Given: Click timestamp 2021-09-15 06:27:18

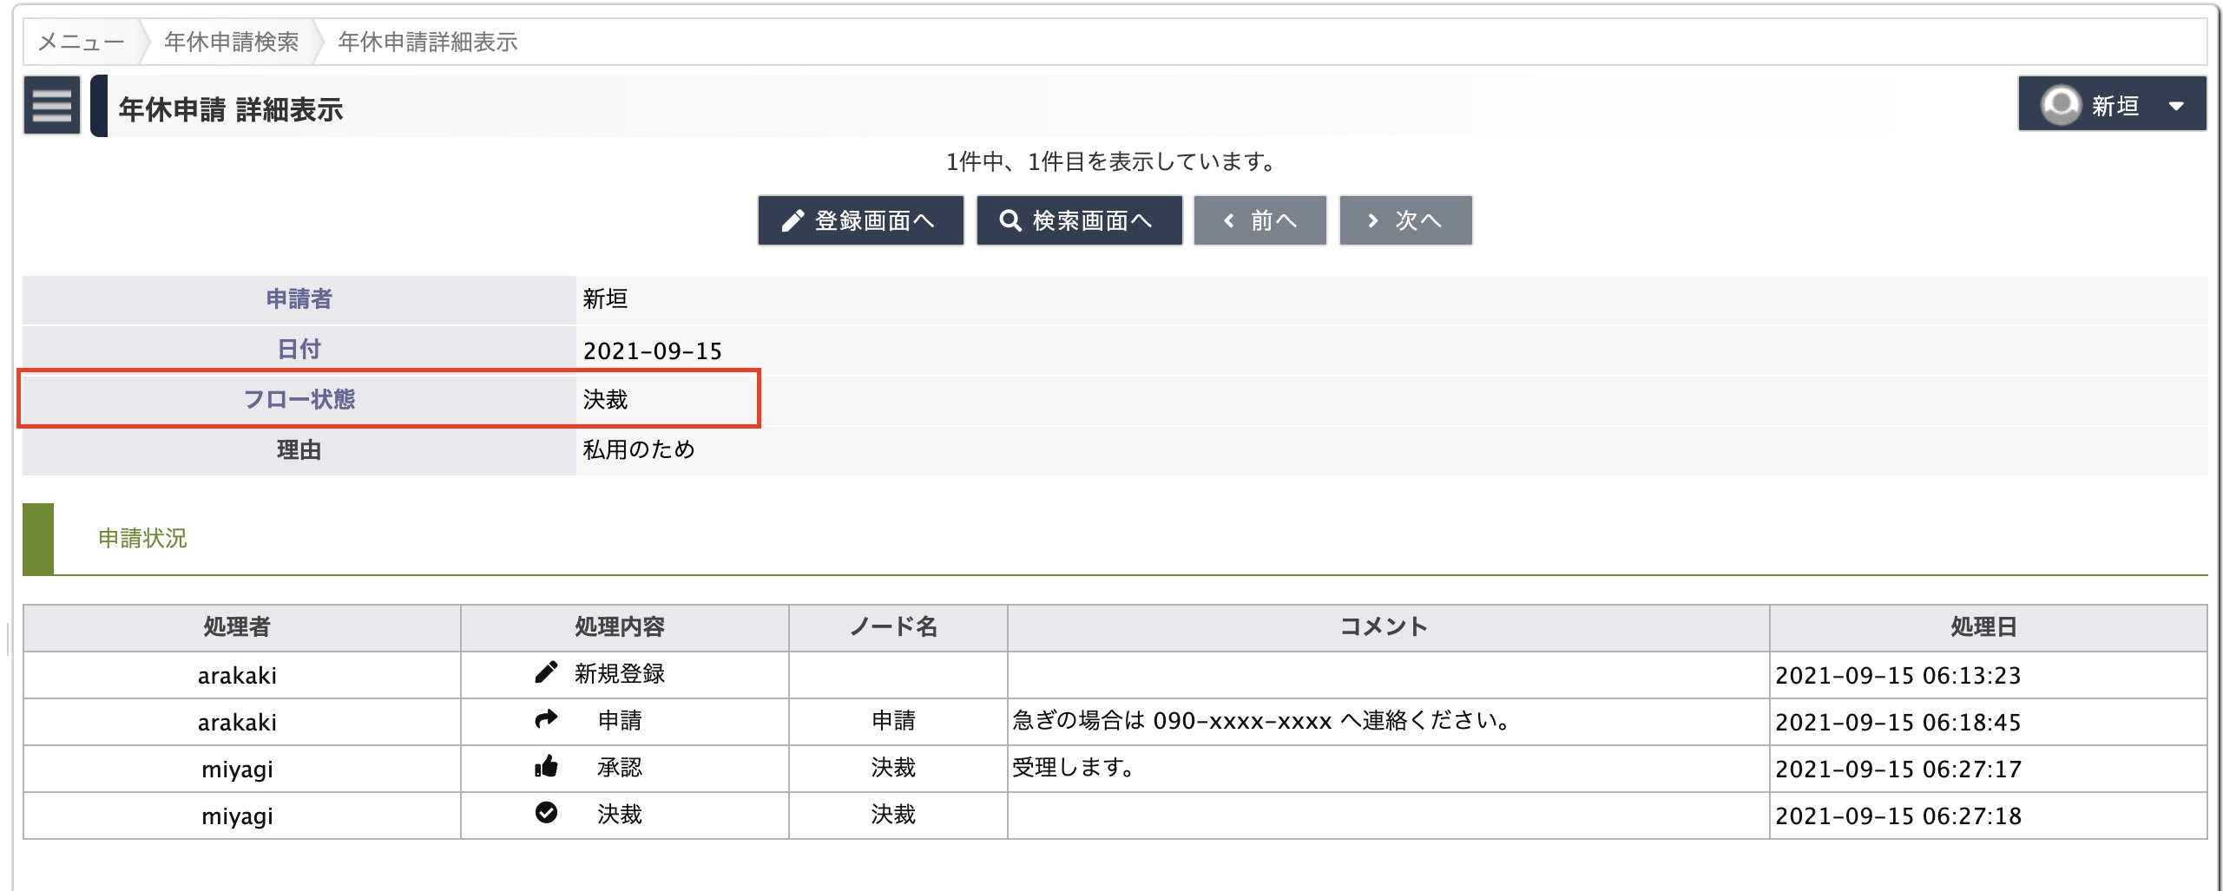Looking at the screenshot, I should (x=1897, y=816).
